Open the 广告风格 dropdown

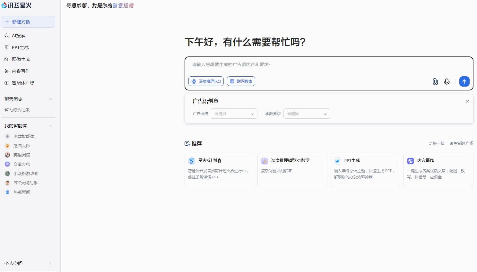[x=234, y=114]
